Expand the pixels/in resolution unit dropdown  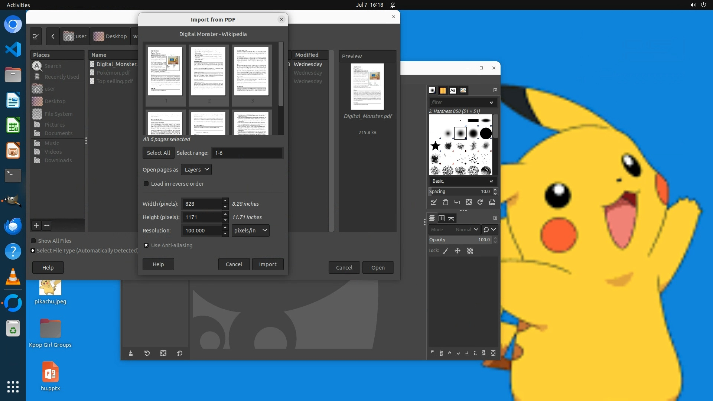tap(251, 231)
